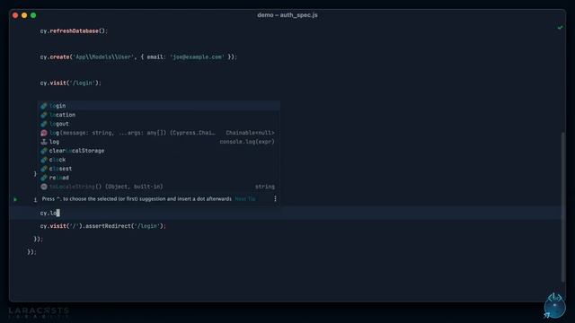
Task: Click the macOS yellow minimize button
Action: click(x=24, y=15)
